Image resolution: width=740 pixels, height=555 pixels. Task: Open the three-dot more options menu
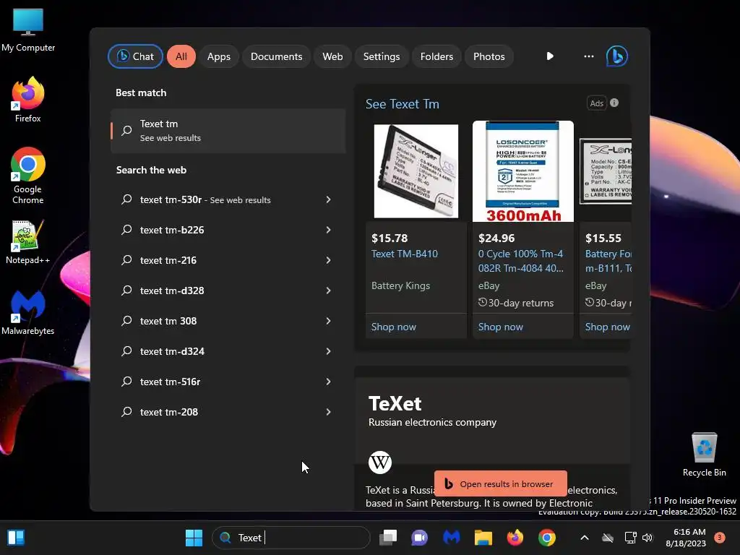(x=588, y=56)
